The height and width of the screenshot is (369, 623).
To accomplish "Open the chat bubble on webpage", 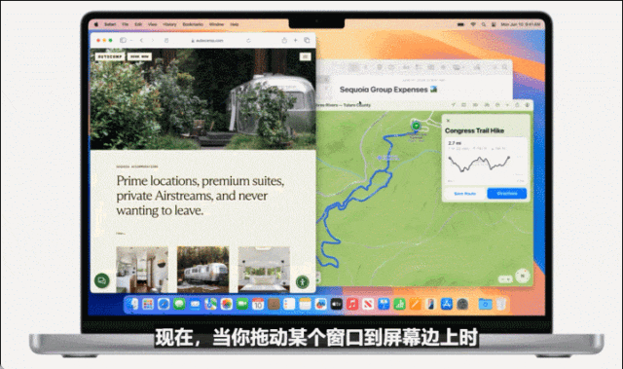I will [101, 280].
